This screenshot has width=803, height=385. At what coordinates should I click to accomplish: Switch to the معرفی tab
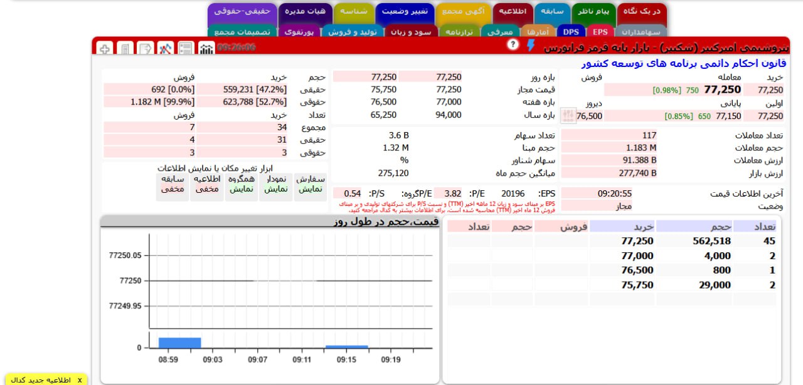coord(501,31)
